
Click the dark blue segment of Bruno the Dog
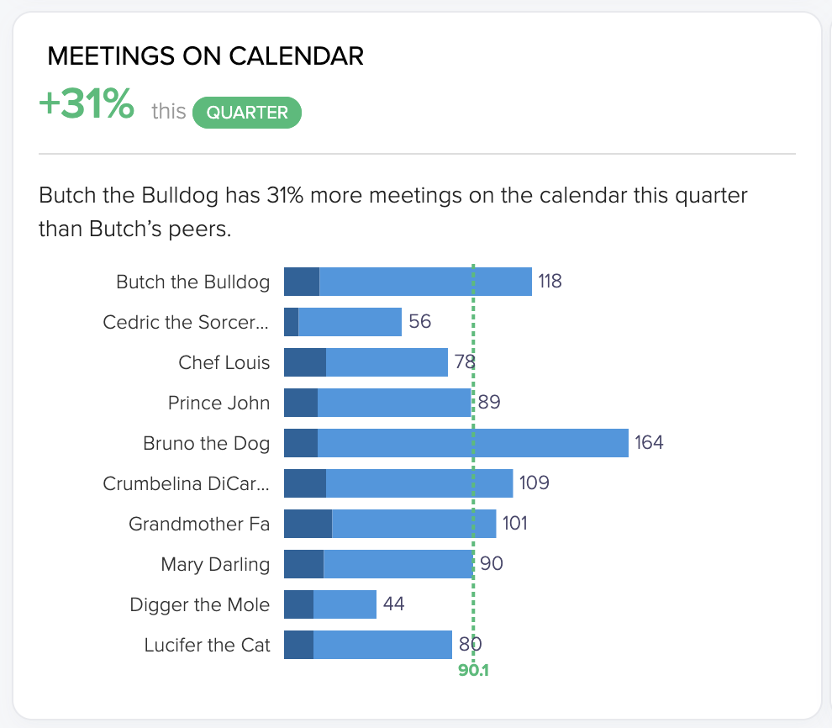point(301,443)
